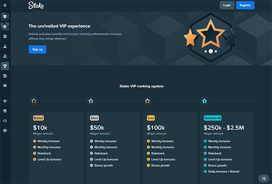The image size is (272, 184).
Task: Open the affiliate people icon in sidebar
Action: pos(5,56)
